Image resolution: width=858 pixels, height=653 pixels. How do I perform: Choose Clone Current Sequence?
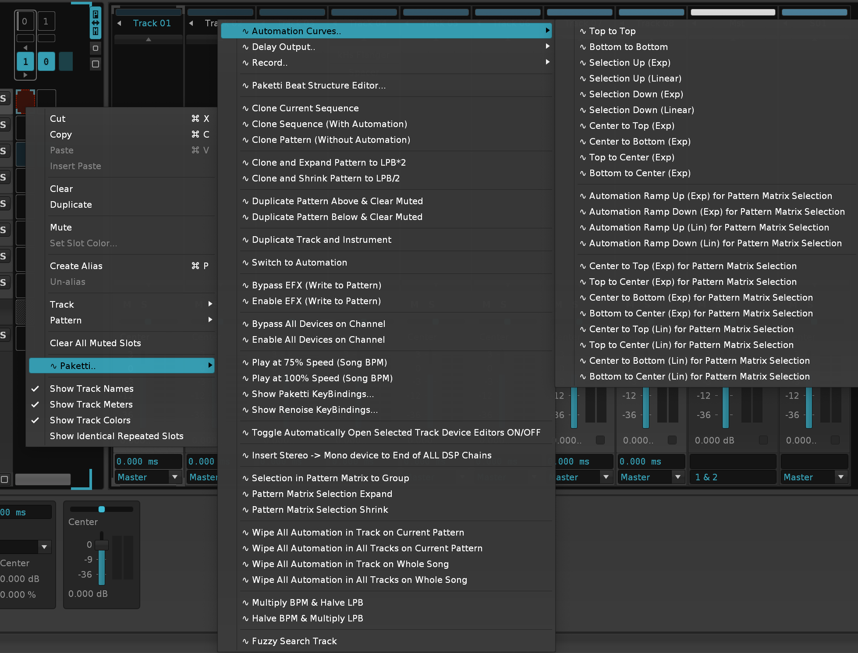[x=305, y=108]
